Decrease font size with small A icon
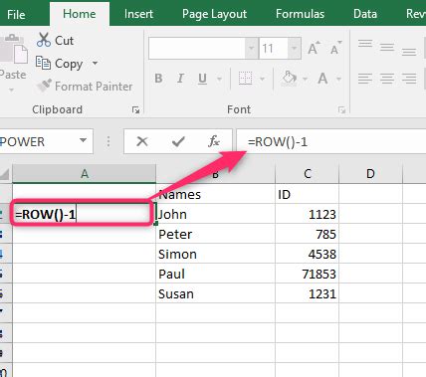The image size is (426, 377). tap(335, 48)
